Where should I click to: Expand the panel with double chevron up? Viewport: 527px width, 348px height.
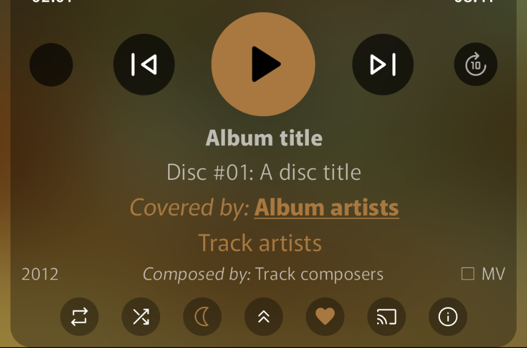click(263, 317)
